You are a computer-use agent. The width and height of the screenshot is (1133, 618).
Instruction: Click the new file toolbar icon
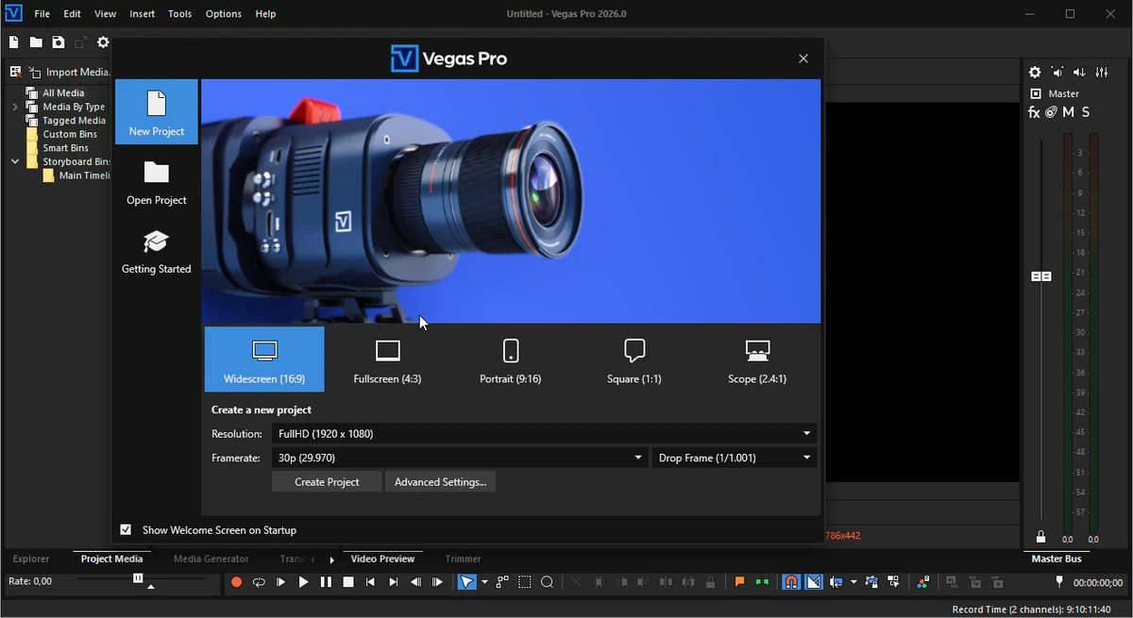click(x=13, y=42)
